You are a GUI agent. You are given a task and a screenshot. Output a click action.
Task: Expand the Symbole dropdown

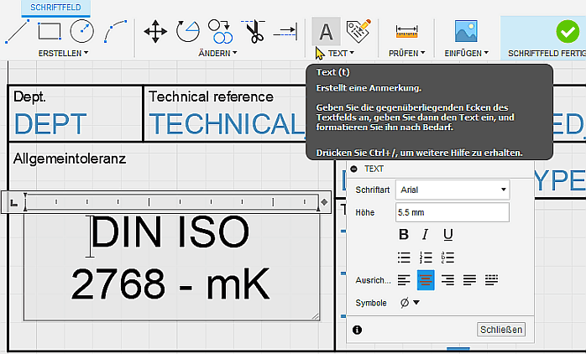(409, 302)
